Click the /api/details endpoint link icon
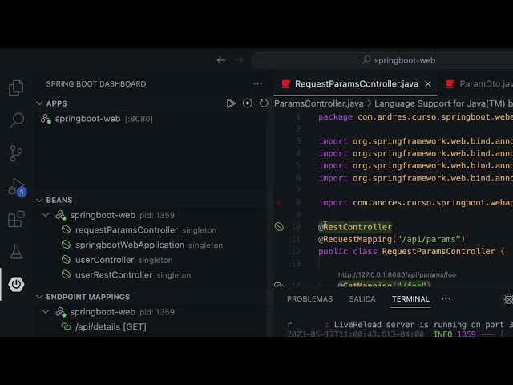Image resolution: width=513 pixels, height=385 pixels. click(66, 326)
